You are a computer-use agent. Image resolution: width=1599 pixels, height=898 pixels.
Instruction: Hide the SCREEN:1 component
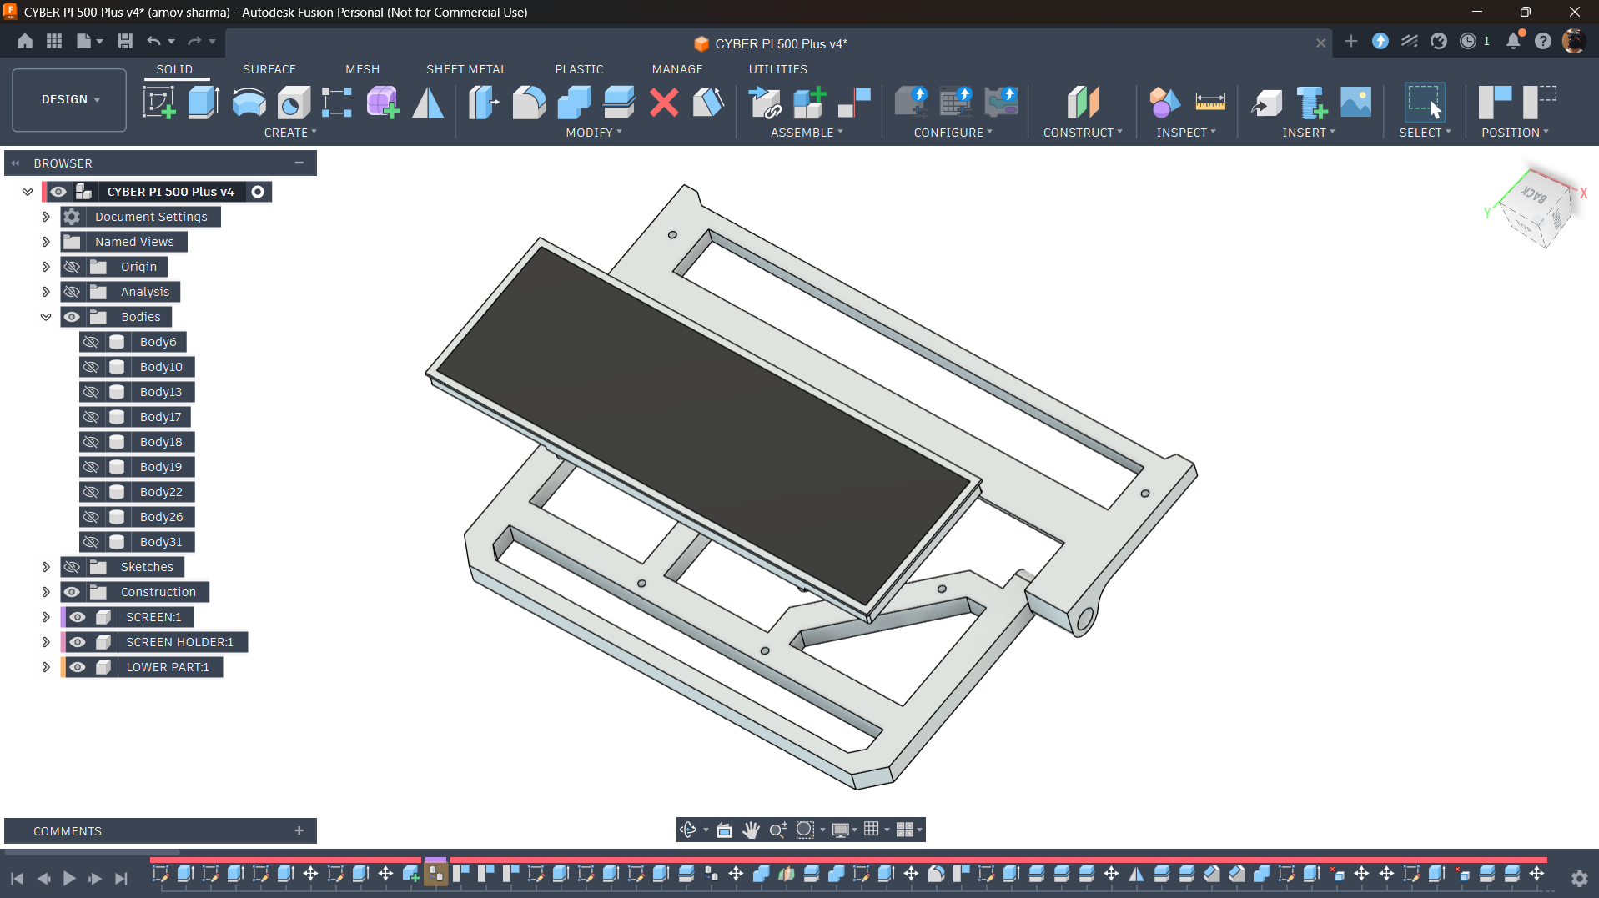coord(78,617)
